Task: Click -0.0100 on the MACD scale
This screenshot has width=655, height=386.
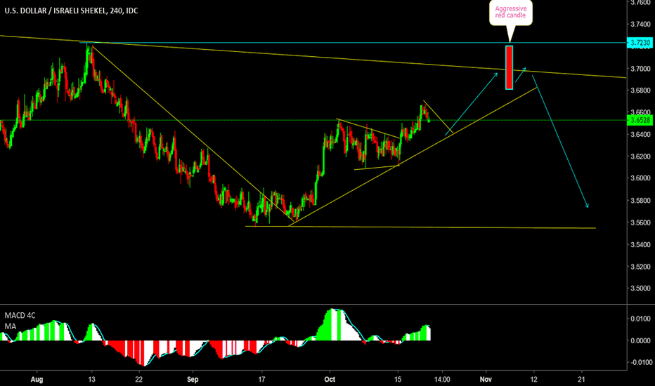Action: [640, 363]
